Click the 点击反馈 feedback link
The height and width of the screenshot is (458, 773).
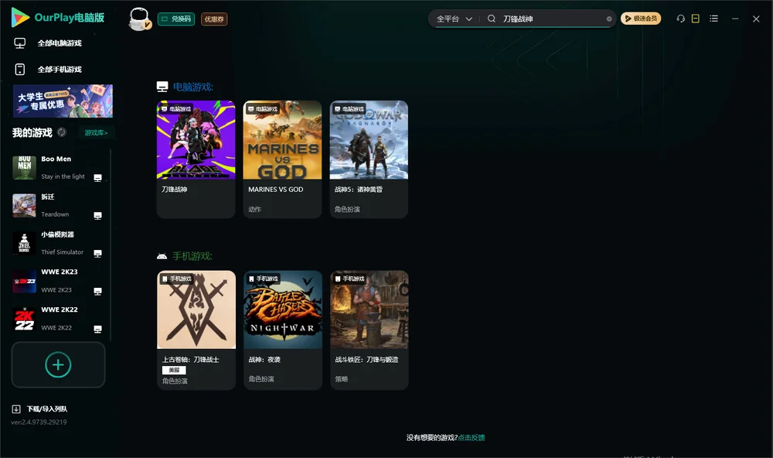pos(472,437)
